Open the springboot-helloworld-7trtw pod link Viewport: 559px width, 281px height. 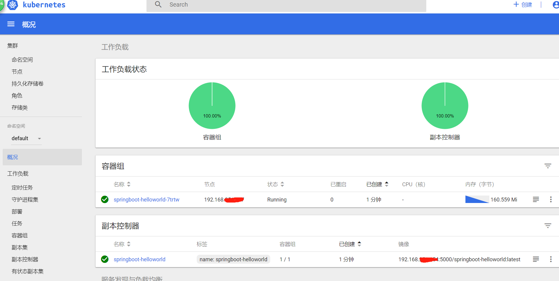tap(146, 199)
